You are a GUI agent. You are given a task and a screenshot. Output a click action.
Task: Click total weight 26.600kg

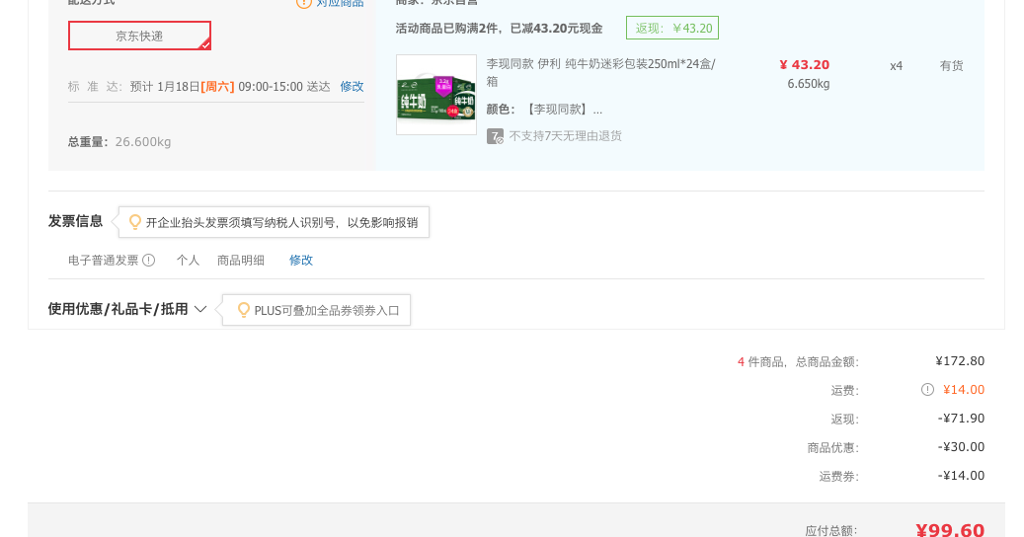143,142
